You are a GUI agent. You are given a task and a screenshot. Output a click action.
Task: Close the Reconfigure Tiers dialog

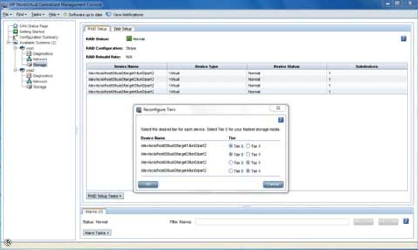[x=278, y=108]
